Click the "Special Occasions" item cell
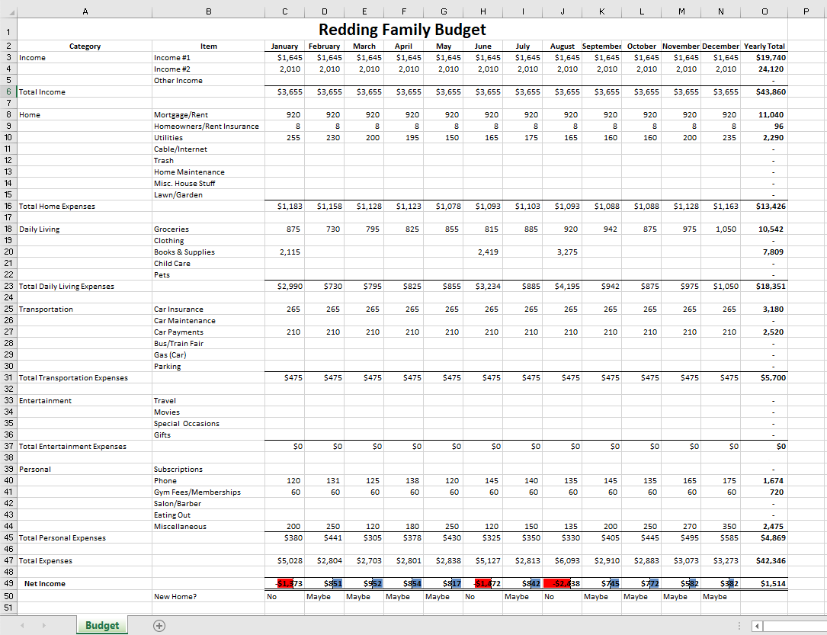This screenshot has height=635, width=827. [x=208, y=424]
